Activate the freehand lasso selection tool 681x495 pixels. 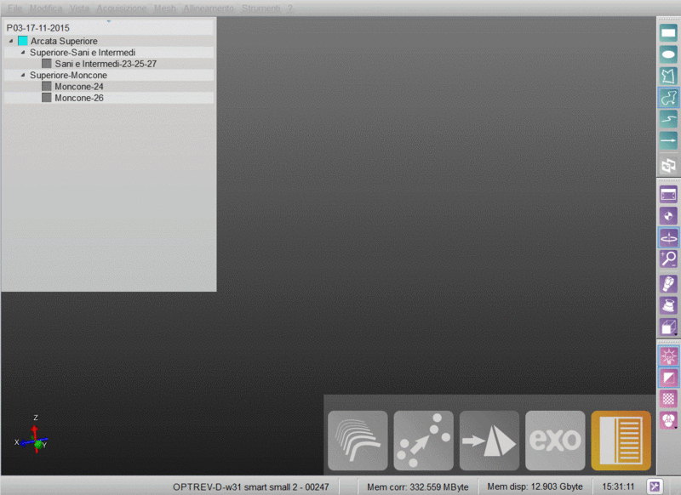tap(668, 97)
